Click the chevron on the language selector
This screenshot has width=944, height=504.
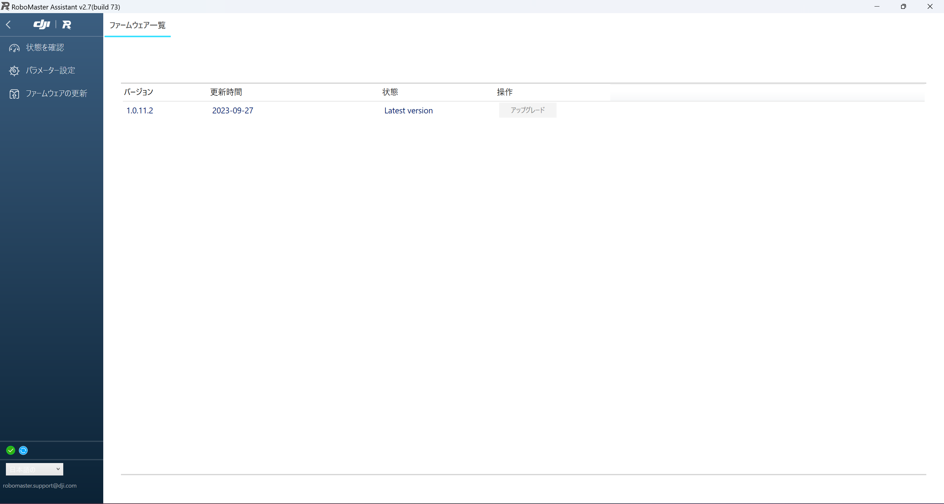click(58, 469)
